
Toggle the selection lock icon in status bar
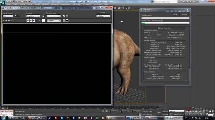coord(103,111)
